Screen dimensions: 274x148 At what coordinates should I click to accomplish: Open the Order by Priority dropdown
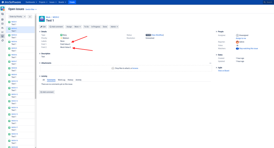point(17,17)
